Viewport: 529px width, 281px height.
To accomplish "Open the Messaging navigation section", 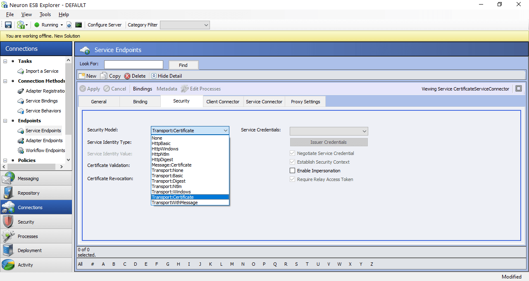I will [36, 179].
